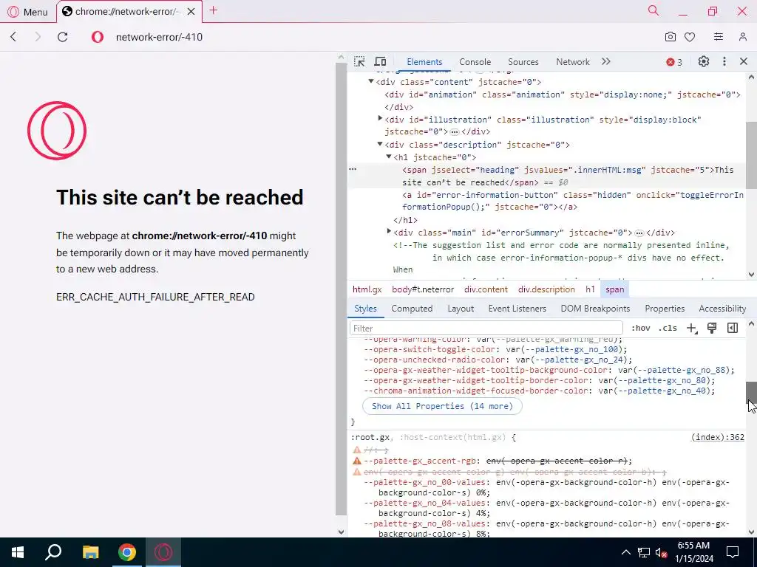Click Show All Properties (14 more)
The image size is (757, 567).
(442, 406)
